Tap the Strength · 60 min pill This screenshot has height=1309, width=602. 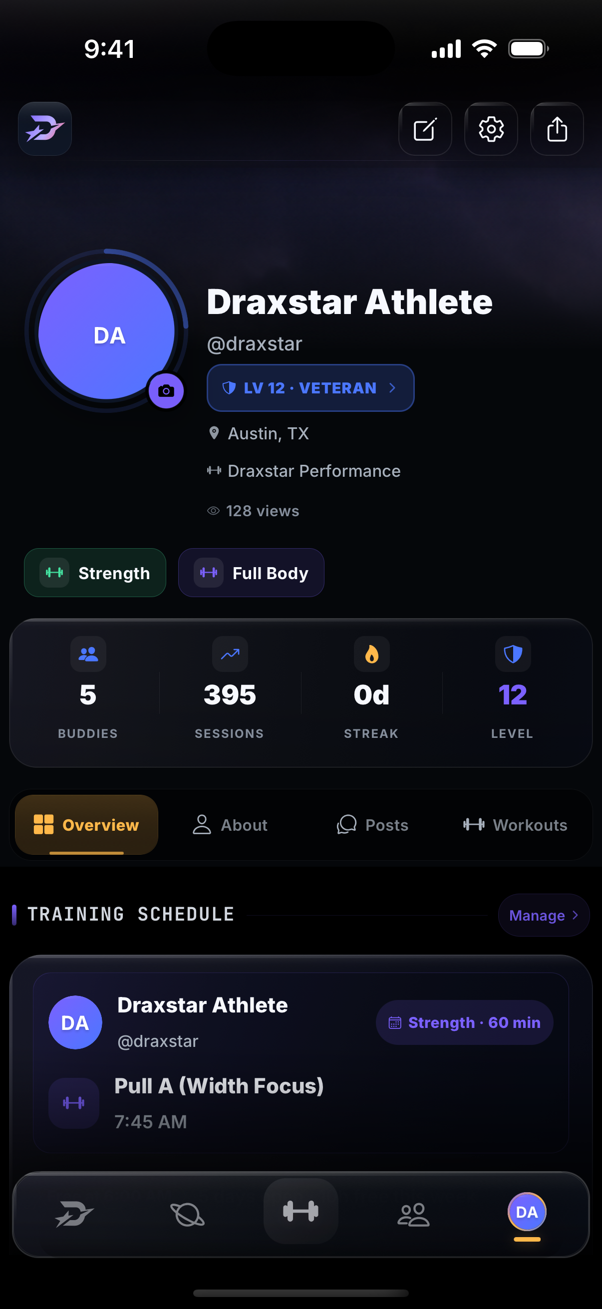[464, 1022]
